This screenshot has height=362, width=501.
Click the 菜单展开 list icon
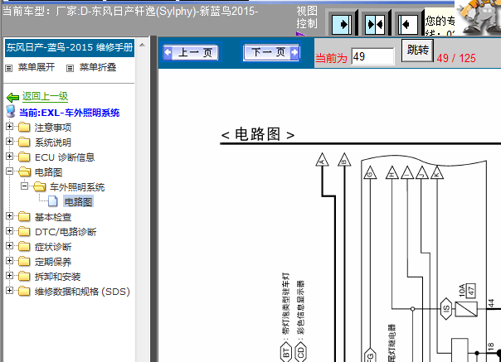point(9,68)
